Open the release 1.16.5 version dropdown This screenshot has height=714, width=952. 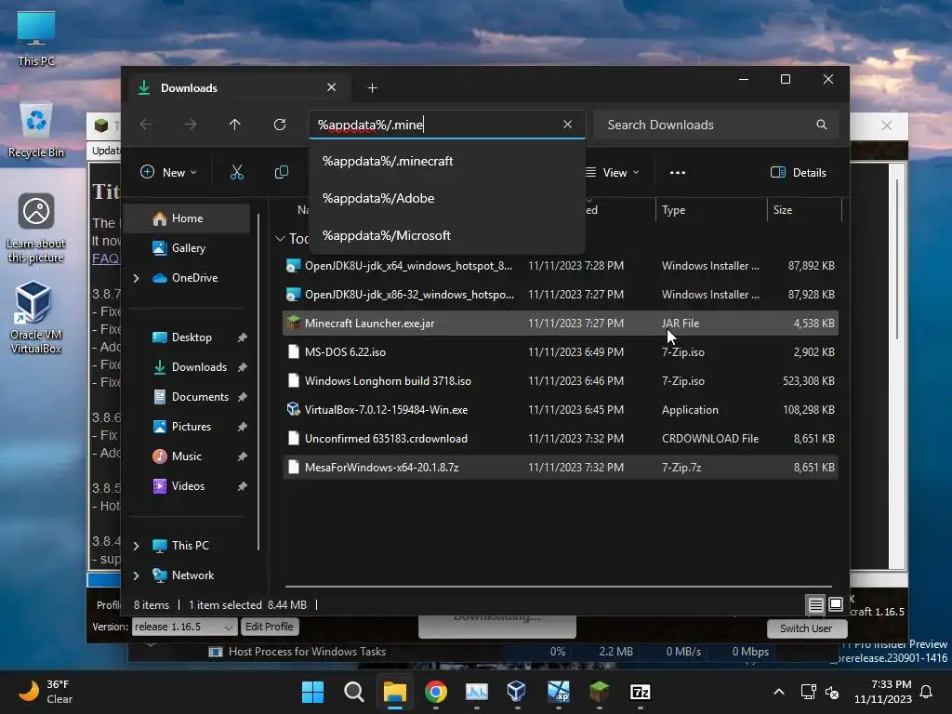(185, 627)
